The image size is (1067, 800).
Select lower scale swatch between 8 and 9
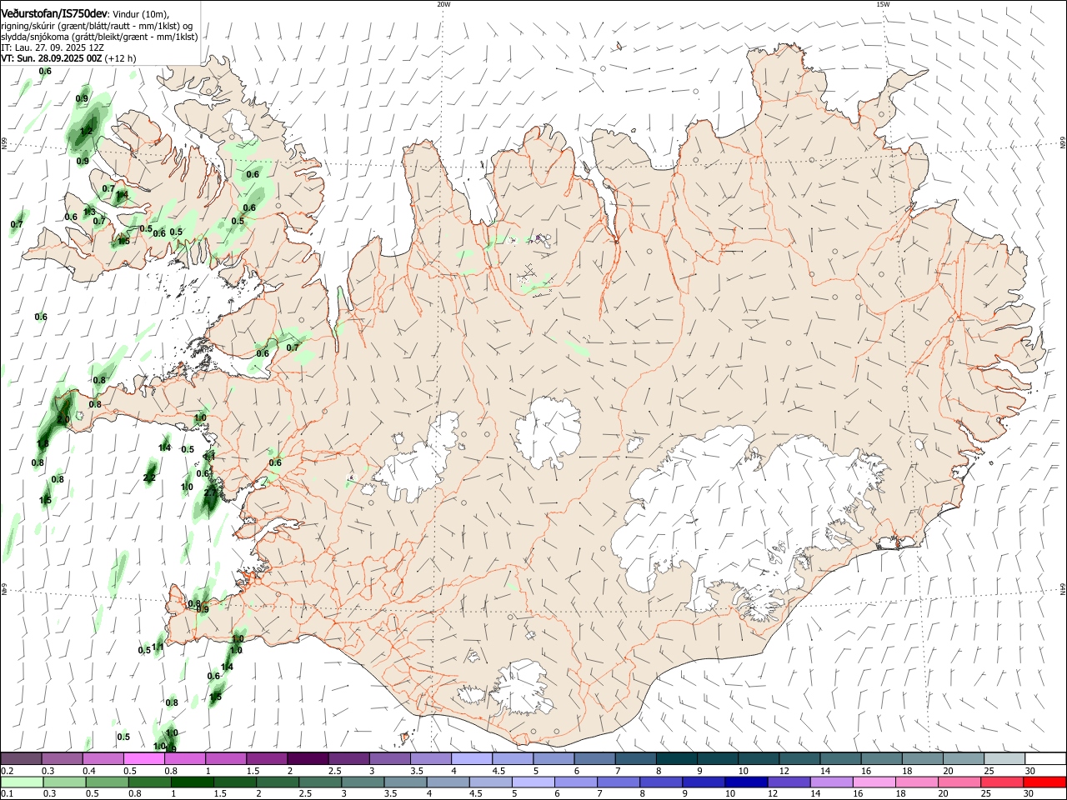663,782
